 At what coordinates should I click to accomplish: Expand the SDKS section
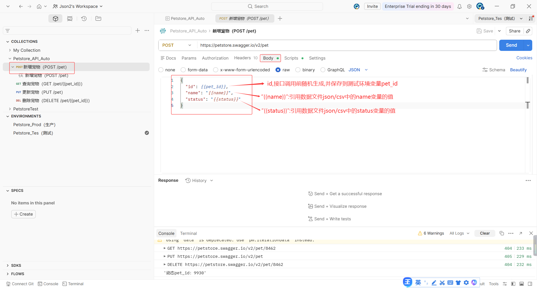coord(8,266)
